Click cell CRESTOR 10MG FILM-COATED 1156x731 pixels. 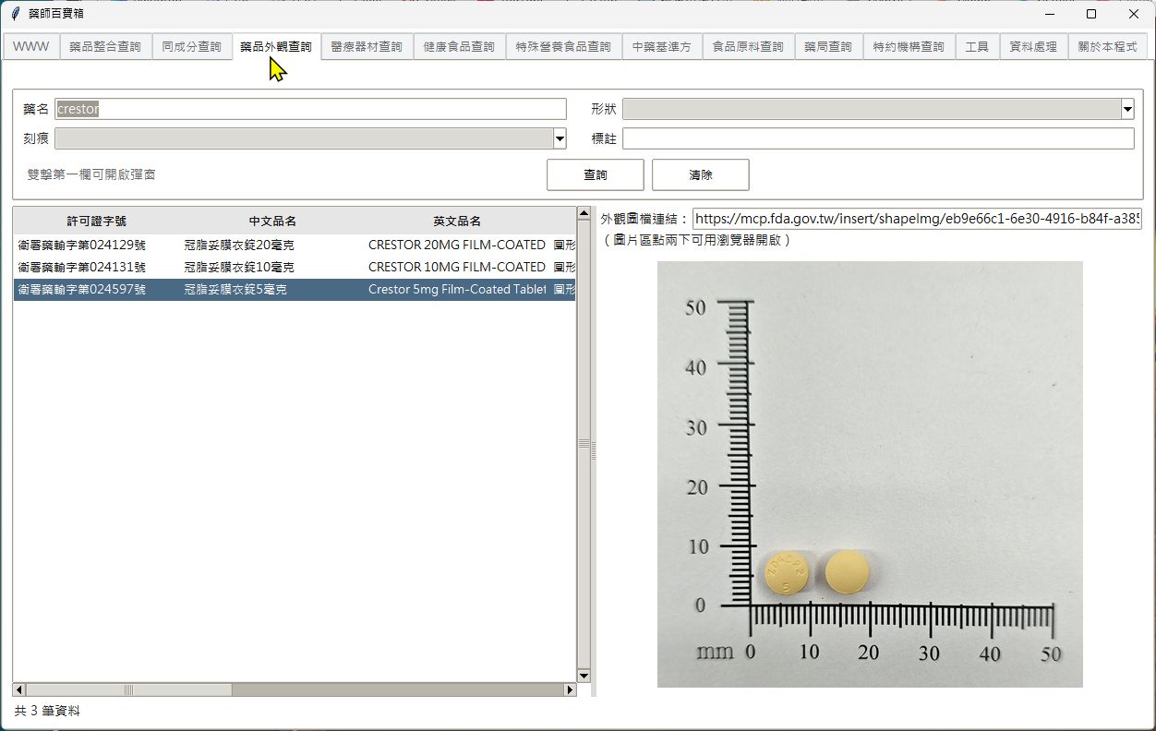click(457, 267)
